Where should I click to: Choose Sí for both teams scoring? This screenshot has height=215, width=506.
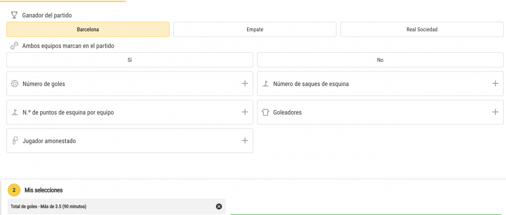130,60
